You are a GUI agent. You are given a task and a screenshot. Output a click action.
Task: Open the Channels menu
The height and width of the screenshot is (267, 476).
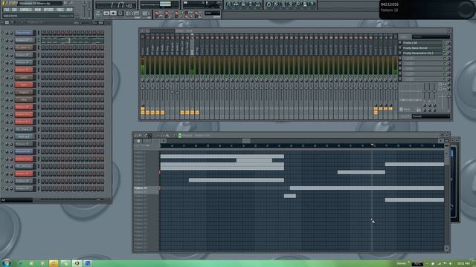pos(26,10)
